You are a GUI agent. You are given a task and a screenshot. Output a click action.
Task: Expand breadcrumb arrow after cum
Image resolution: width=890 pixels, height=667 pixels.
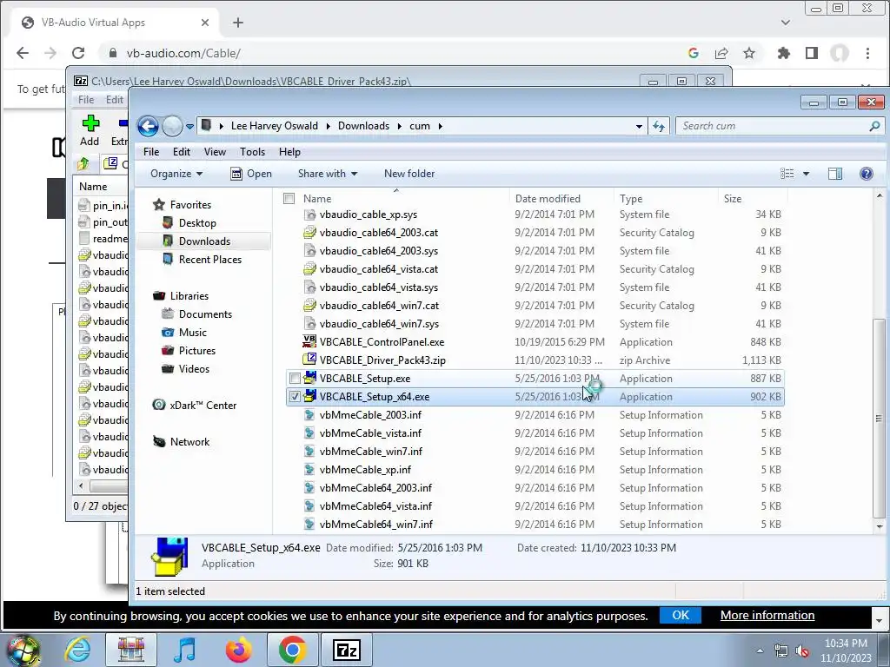click(x=440, y=126)
